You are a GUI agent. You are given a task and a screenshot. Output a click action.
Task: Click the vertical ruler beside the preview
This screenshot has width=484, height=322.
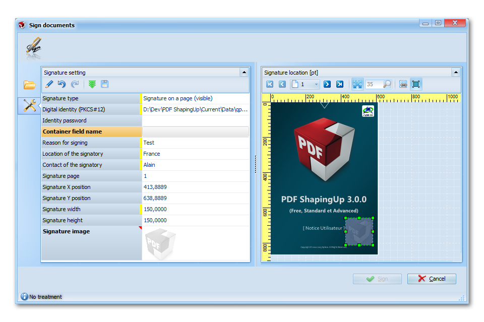click(x=266, y=182)
